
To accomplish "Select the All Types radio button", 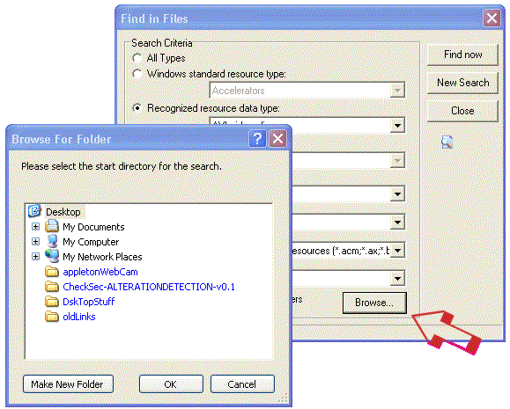I will (137, 58).
